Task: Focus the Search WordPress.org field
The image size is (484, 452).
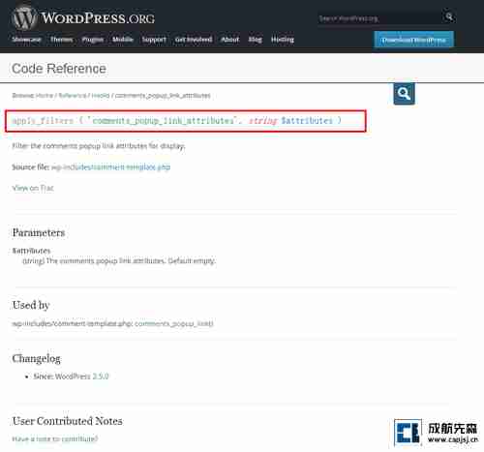Action: 379,18
